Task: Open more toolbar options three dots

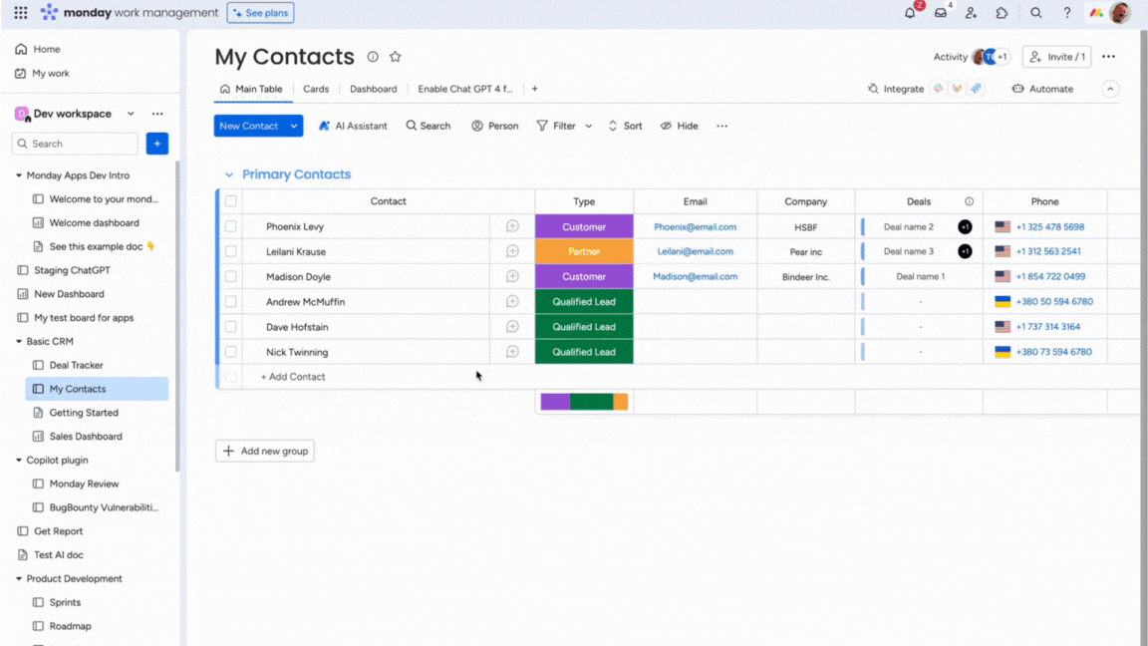Action: point(721,126)
